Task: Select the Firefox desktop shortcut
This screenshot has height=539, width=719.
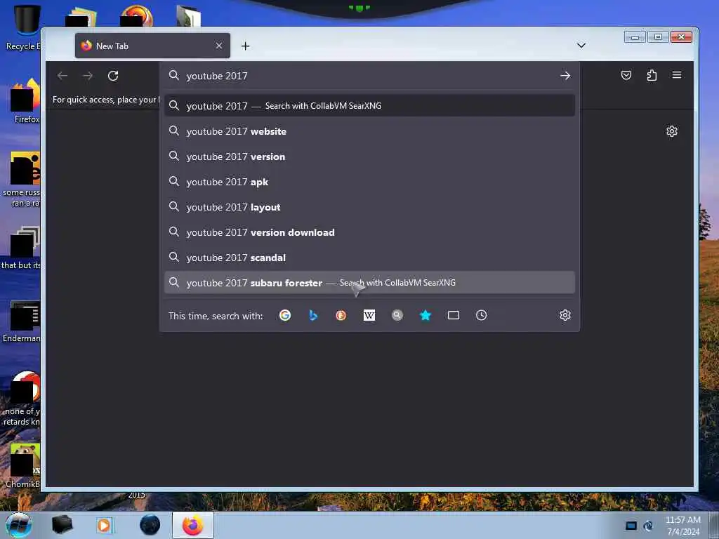Action: [25, 101]
